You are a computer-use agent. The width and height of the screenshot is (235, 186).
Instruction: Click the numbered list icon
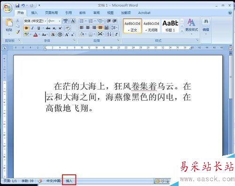91,21
